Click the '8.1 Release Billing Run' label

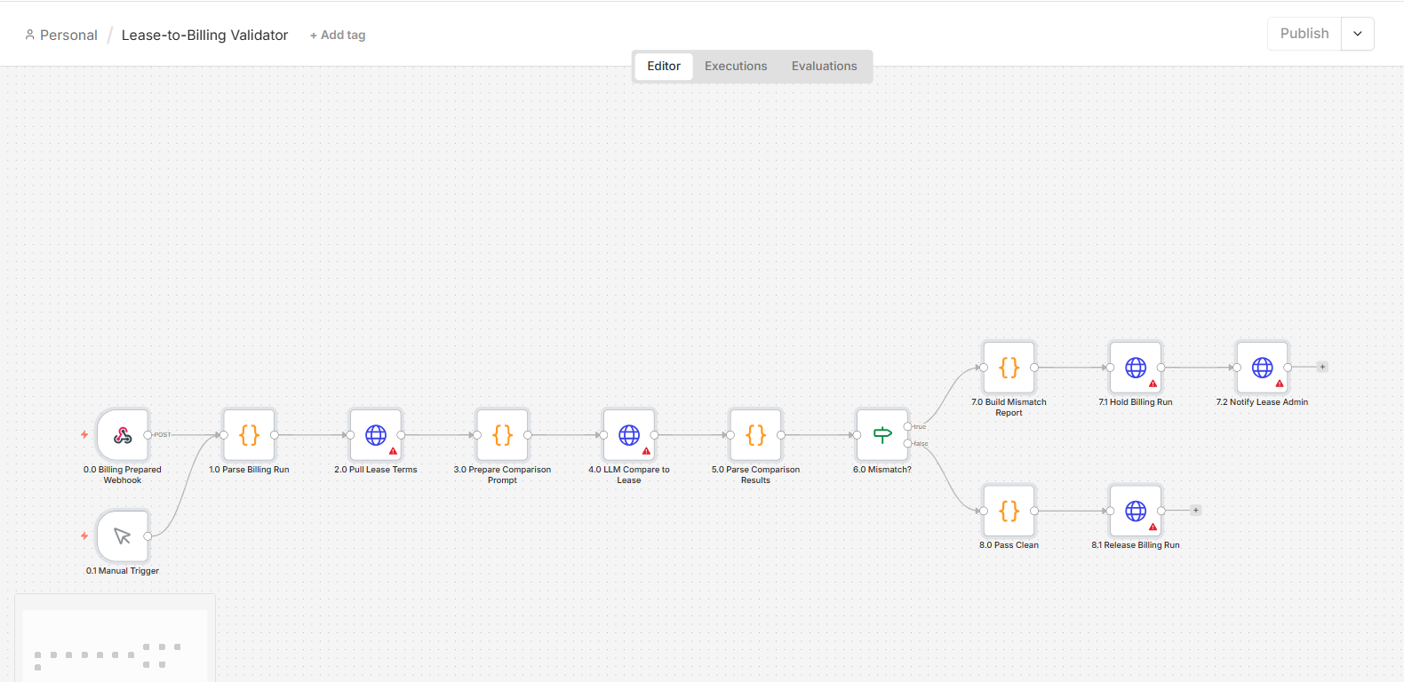pyautogui.click(x=1136, y=545)
